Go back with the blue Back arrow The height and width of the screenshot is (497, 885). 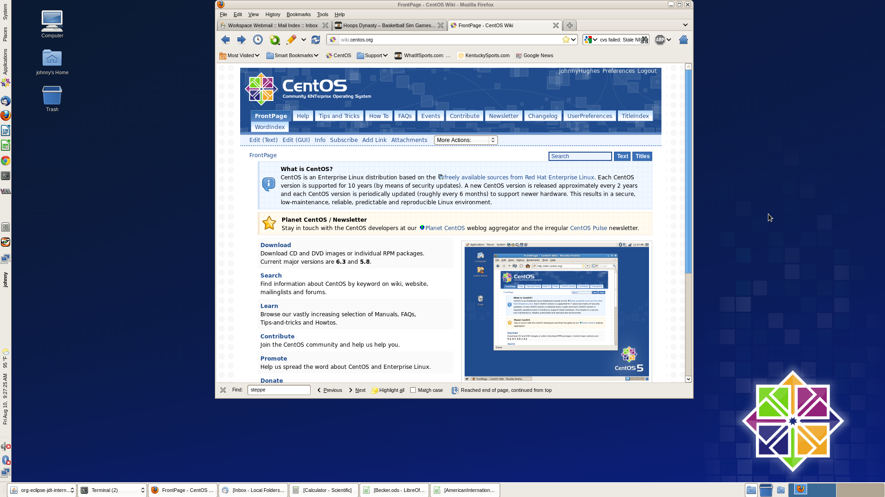225,40
